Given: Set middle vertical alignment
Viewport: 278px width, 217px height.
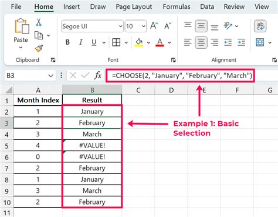Looking at the screenshot, I should [201, 26].
